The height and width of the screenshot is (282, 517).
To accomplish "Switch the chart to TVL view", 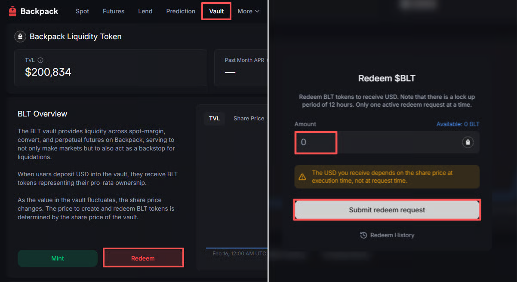I will (214, 118).
